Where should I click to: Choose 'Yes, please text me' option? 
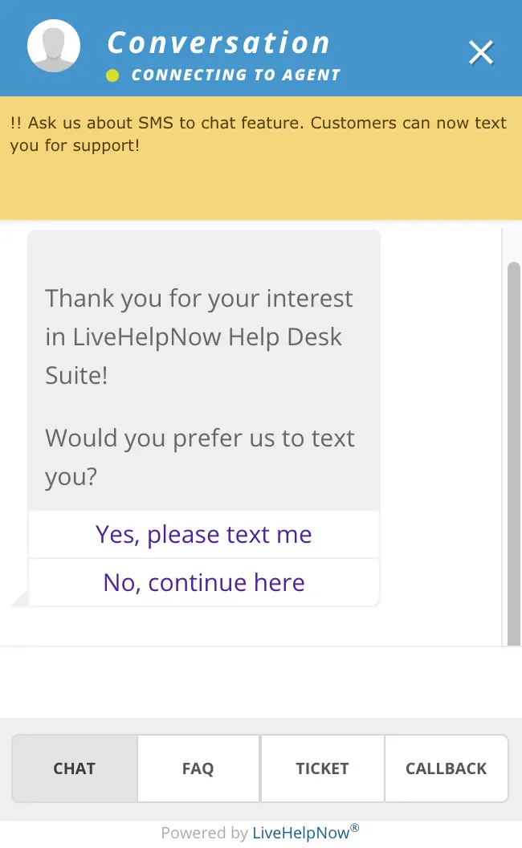tap(203, 534)
